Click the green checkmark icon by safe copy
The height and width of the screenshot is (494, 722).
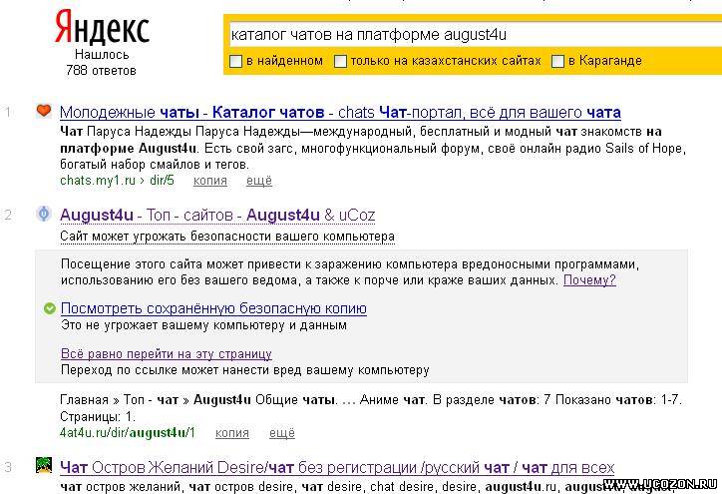(50, 308)
